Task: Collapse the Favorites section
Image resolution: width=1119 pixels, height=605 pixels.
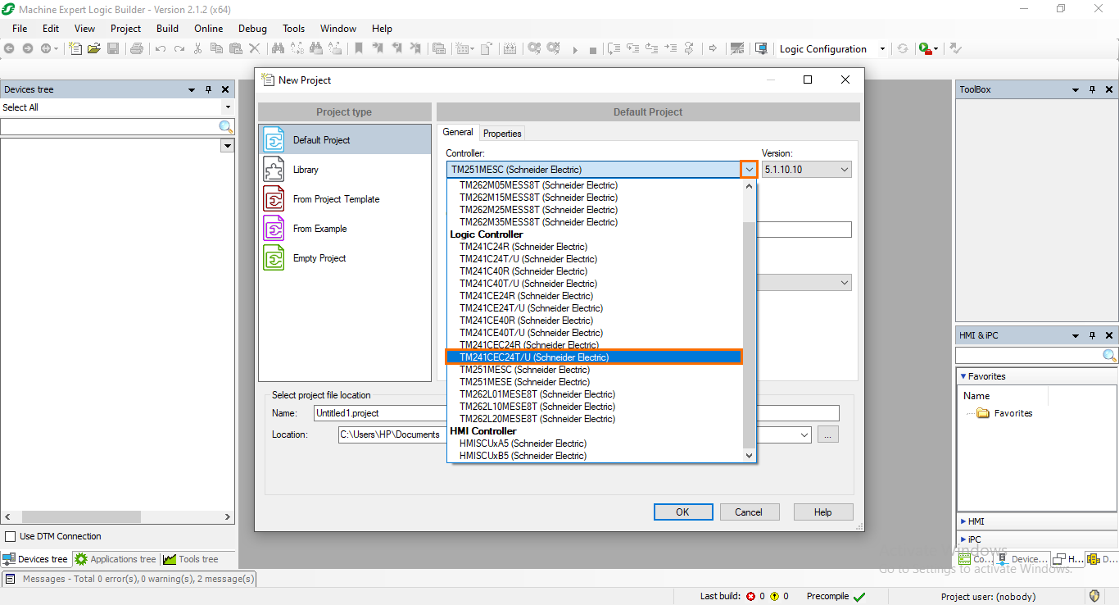Action: [x=963, y=376]
